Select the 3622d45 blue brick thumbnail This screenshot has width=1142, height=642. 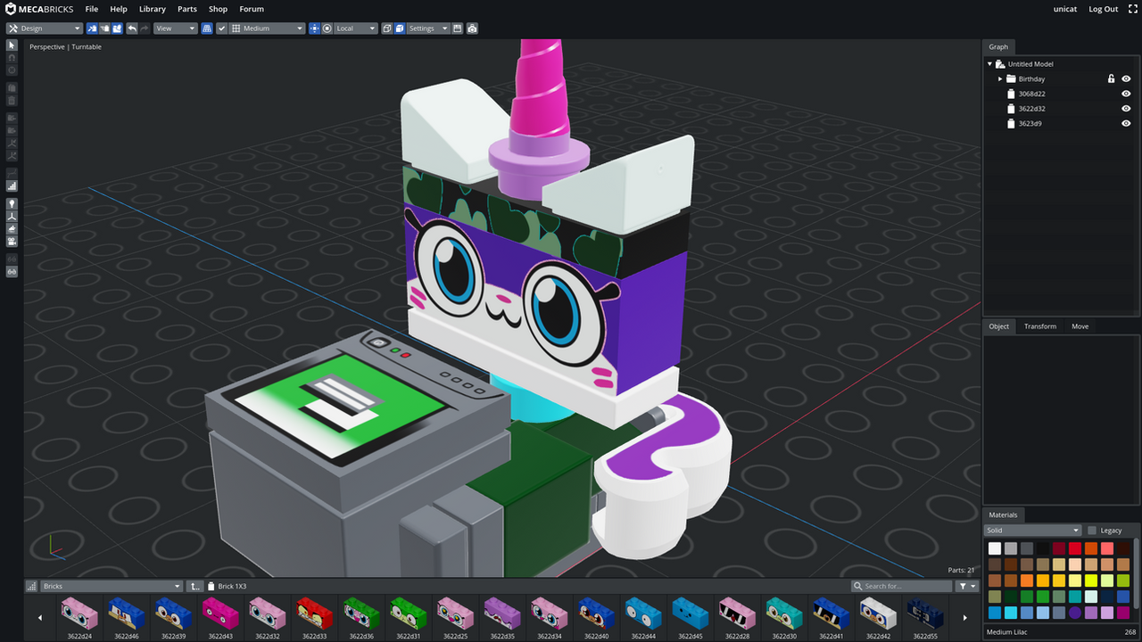pyautogui.click(x=691, y=618)
